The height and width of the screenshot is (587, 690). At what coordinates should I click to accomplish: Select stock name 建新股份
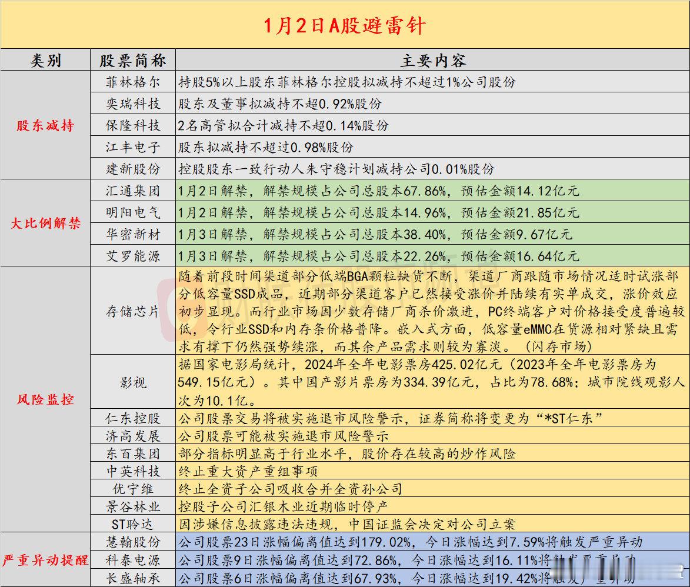click(x=132, y=169)
